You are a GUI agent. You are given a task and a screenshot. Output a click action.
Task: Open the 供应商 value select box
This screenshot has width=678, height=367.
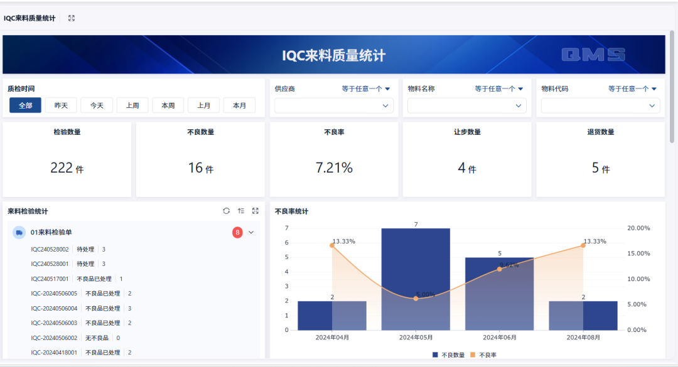pos(333,105)
